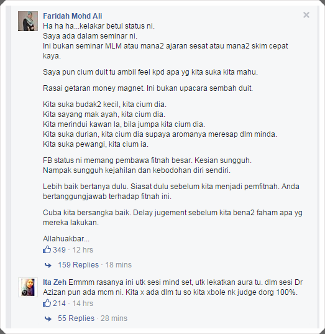Image resolution: width=325 pixels, height=334 pixels.
Task: Expand the 159 Replies thread
Action: click(x=78, y=265)
